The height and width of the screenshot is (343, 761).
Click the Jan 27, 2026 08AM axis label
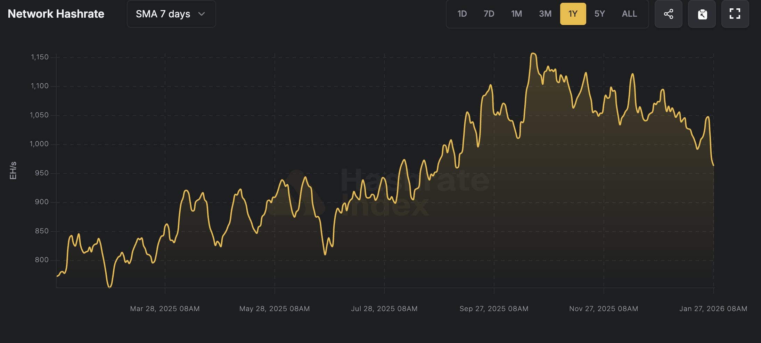pyautogui.click(x=713, y=309)
